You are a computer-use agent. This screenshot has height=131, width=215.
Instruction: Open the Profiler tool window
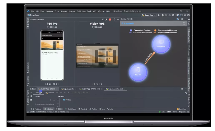coord(93,109)
